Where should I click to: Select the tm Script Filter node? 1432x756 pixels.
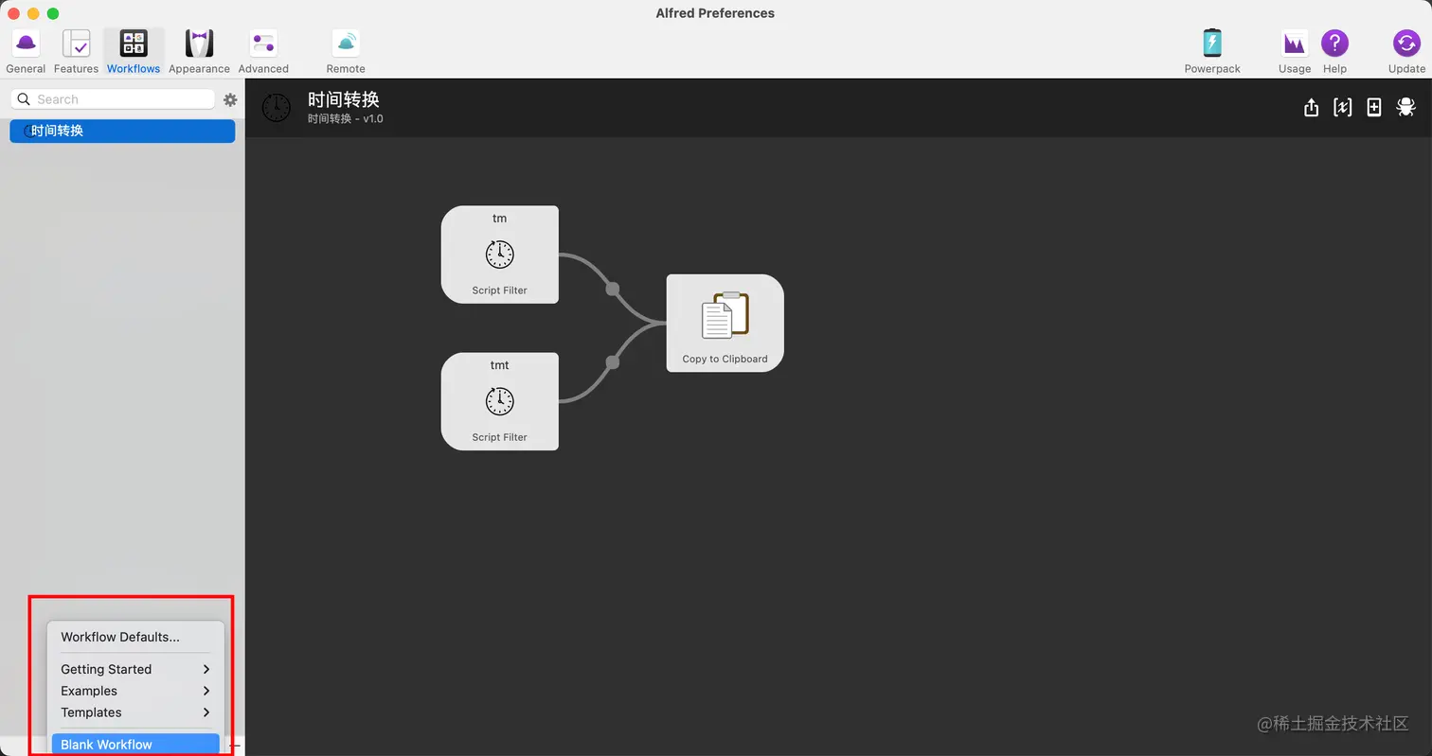(499, 255)
